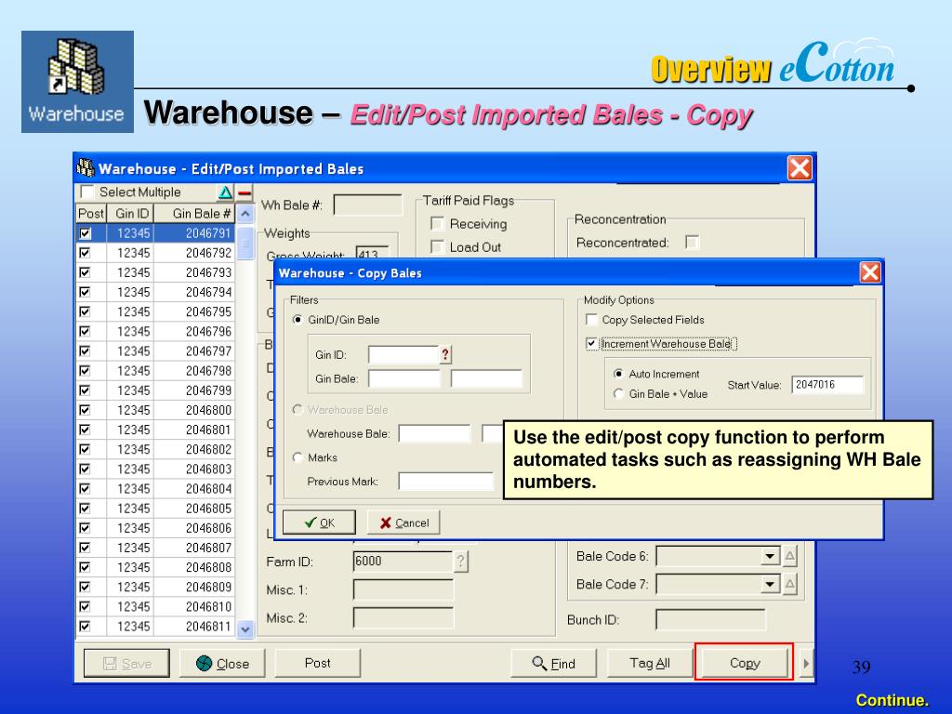Click the Save button
This screenshot has width=952, height=714.
point(126,664)
